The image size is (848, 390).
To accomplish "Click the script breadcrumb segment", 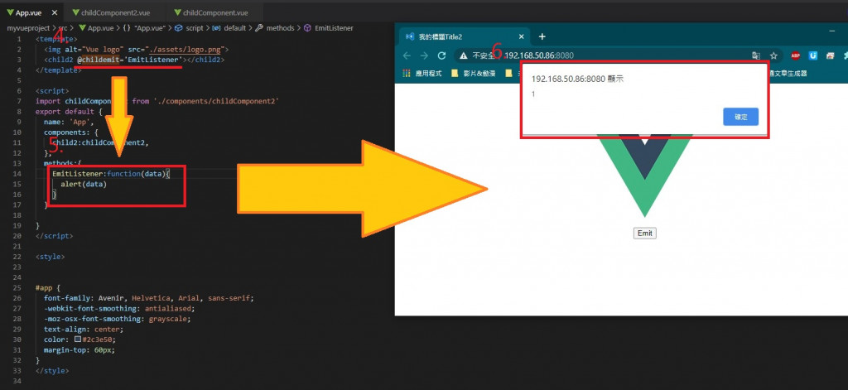I will [x=190, y=28].
